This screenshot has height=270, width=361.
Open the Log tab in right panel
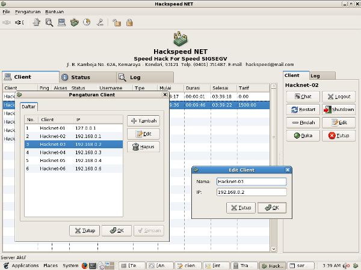coord(322,76)
